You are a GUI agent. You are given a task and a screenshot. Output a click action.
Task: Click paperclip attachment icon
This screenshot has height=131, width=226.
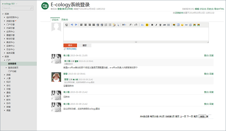click(65, 49)
